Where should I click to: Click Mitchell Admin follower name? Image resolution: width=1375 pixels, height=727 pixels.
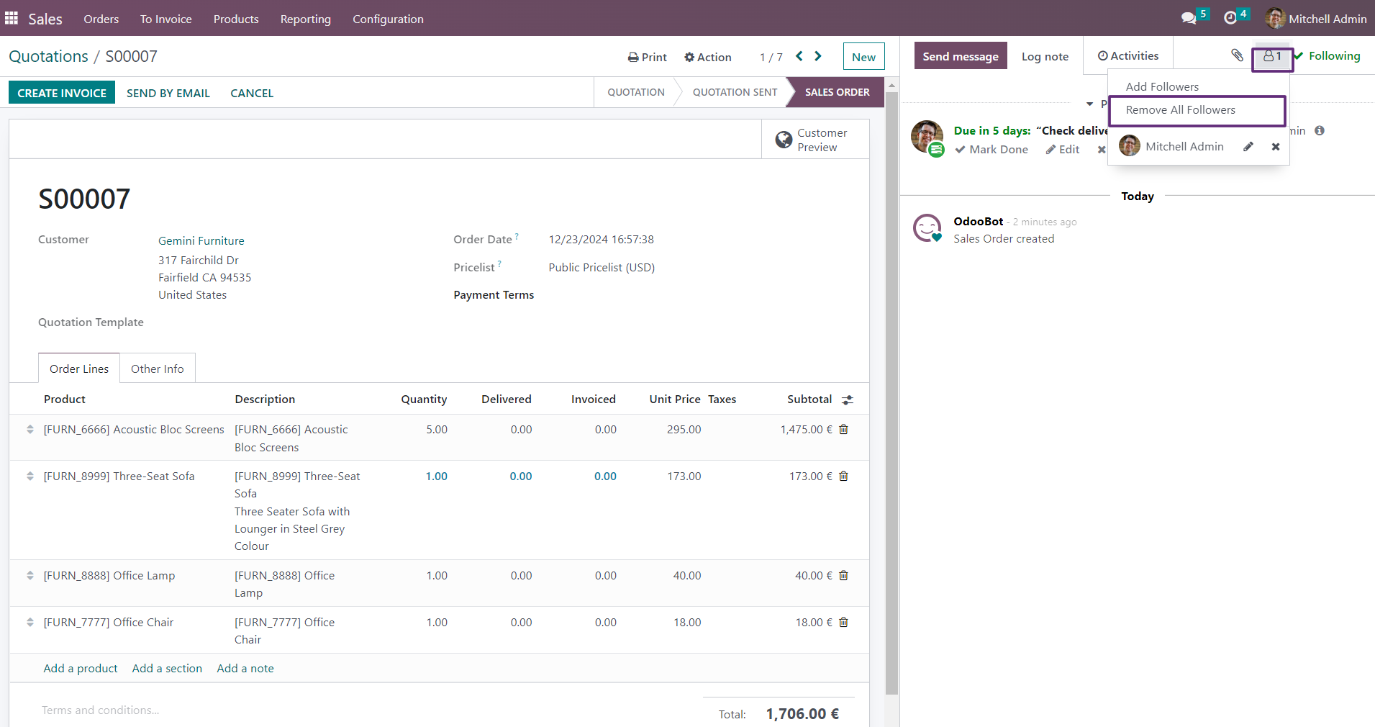1184,146
